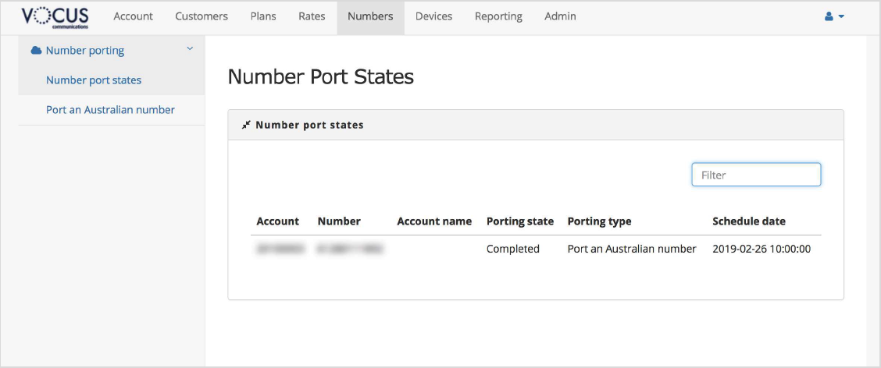Collapse the Number port states panel icon
Viewport: 881px width, 368px height.
tap(246, 125)
